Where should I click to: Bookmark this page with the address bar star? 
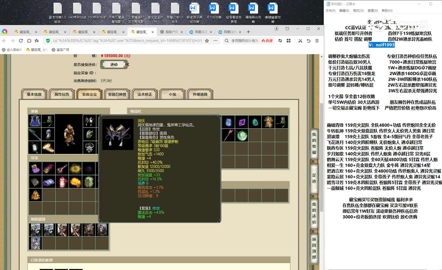(207, 40)
